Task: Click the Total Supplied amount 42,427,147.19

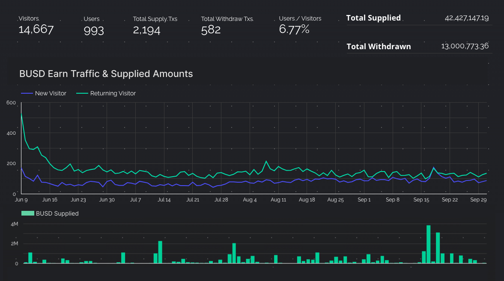Action: pyautogui.click(x=467, y=18)
